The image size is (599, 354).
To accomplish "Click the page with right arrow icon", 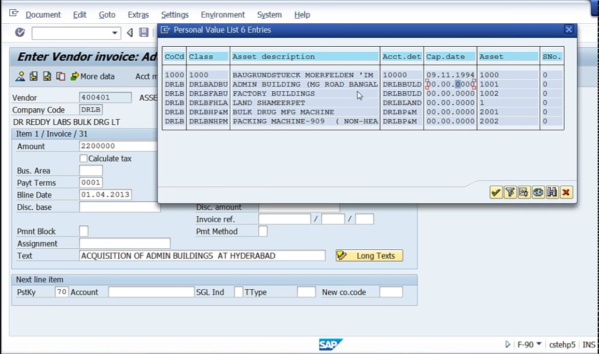I will [47, 76].
